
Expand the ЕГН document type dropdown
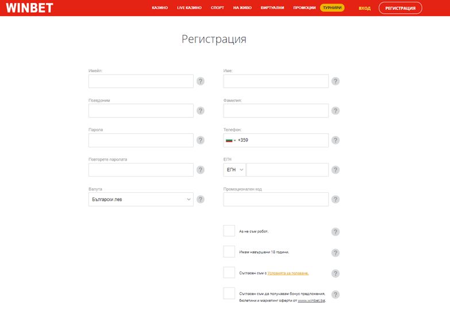pyautogui.click(x=234, y=170)
